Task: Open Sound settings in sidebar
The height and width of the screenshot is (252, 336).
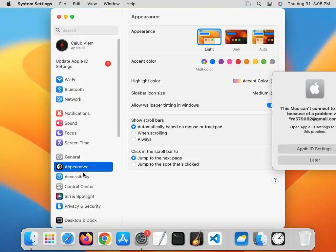Action: pyautogui.click(x=83, y=123)
